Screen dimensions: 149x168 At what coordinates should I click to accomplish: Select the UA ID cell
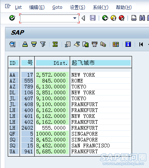pos(14,151)
